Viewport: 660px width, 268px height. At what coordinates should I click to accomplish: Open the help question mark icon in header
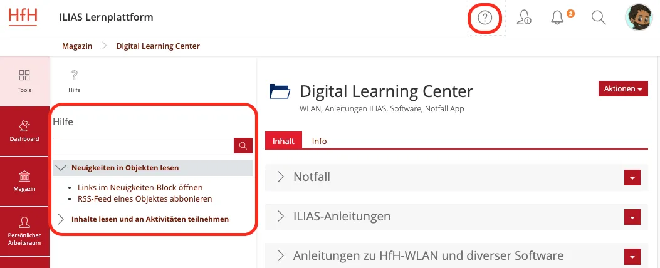tap(485, 18)
